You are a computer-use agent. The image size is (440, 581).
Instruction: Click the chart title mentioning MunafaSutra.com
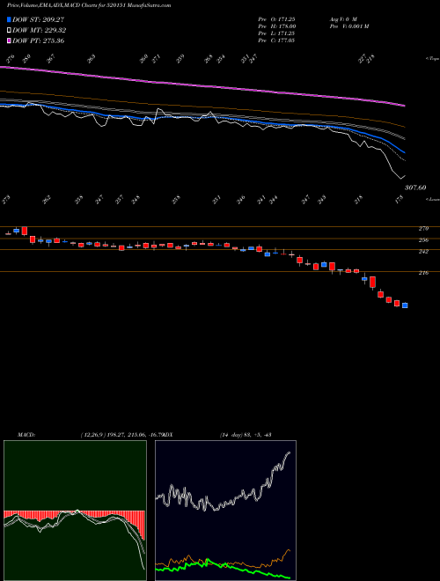(89, 5)
